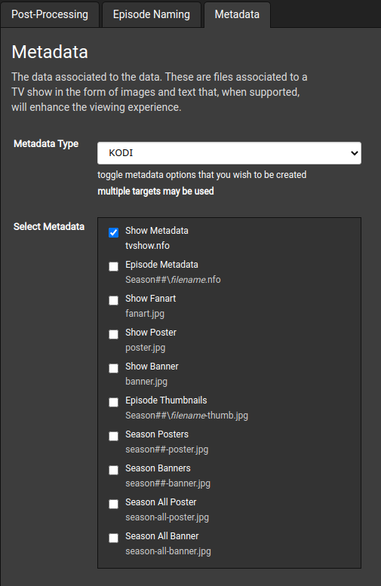The image size is (381, 586).
Task: Click the season##-banner.jpg text
Action: coord(168,483)
